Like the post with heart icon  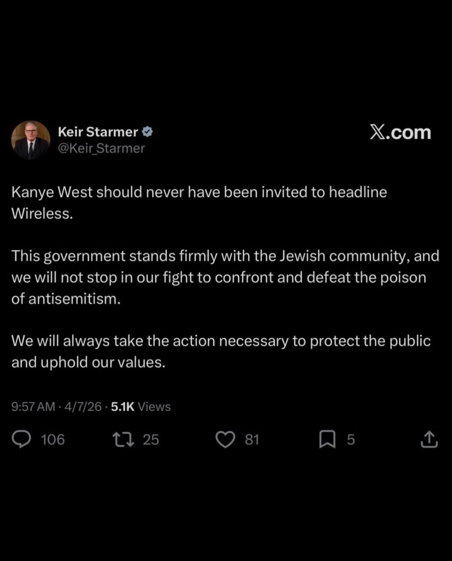225,439
